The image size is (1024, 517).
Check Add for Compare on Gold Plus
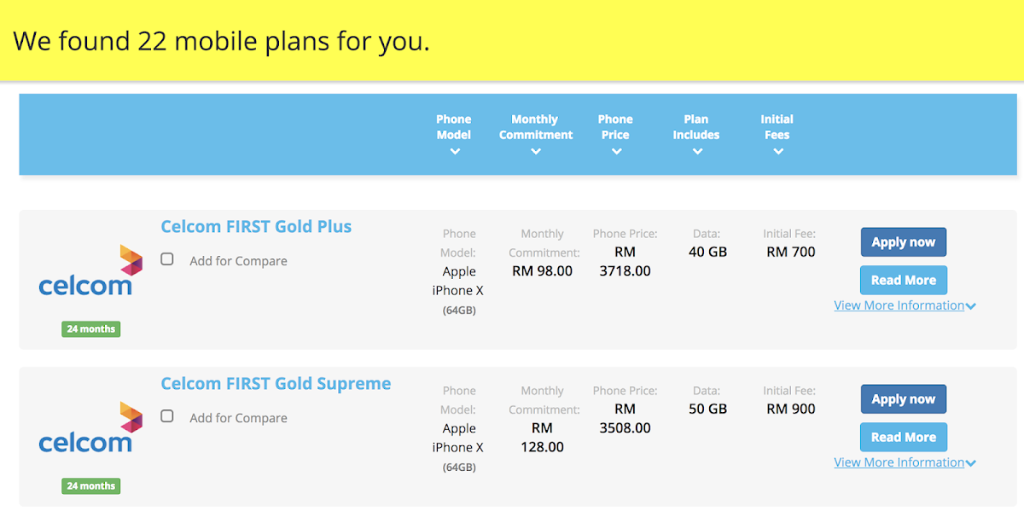pyautogui.click(x=167, y=259)
